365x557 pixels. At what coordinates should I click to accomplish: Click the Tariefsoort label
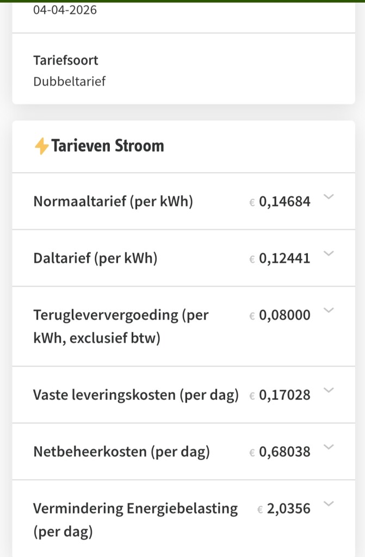(66, 60)
